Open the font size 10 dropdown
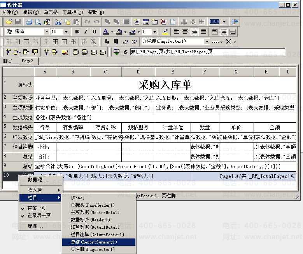The height and width of the screenshot is (254, 303). click(x=66, y=32)
